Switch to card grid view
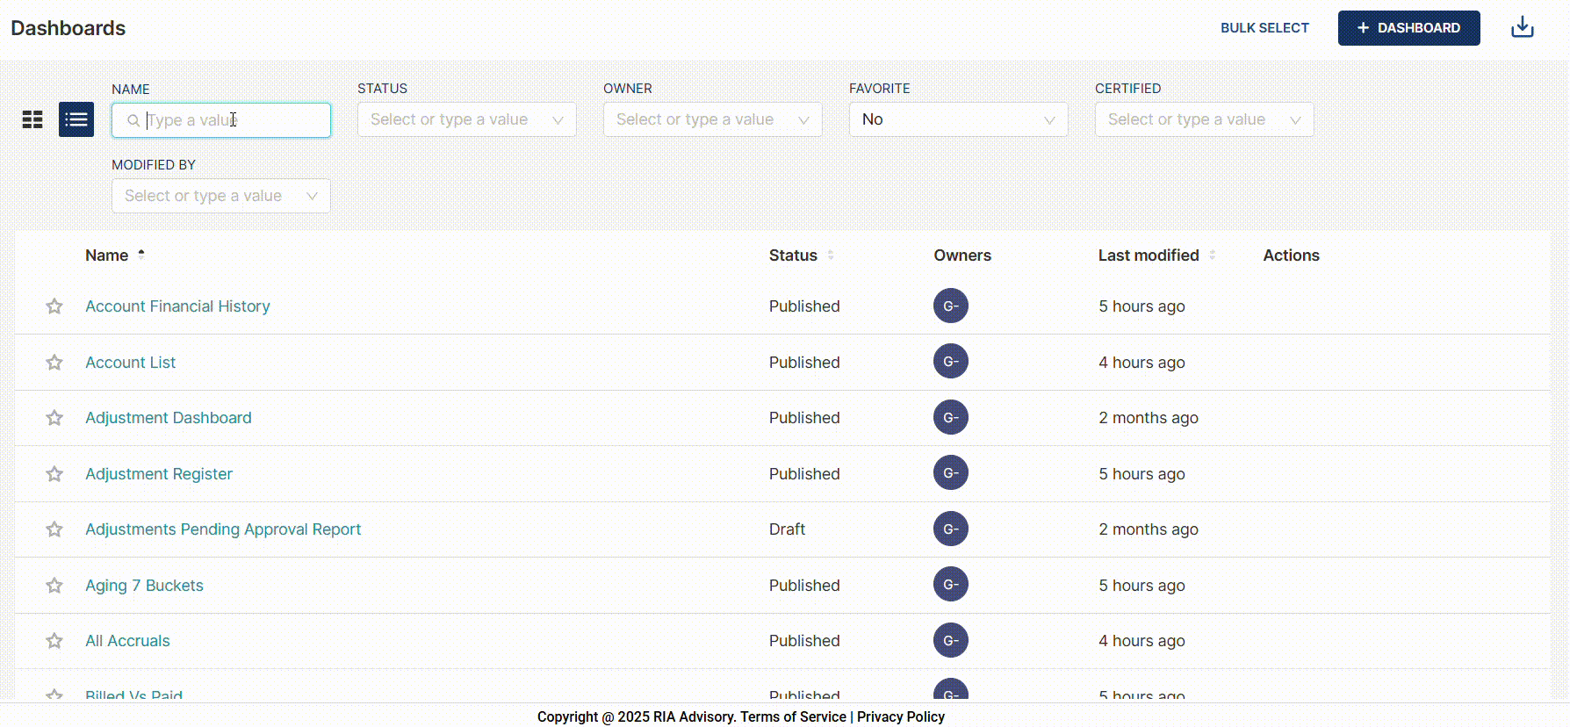Viewport: 1570px width, 727px height. [32, 119]
